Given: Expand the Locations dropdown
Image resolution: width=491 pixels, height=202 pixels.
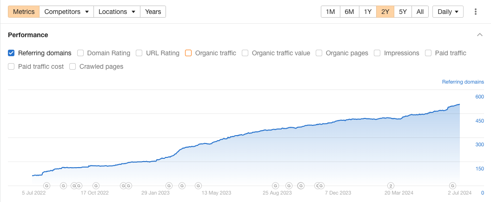Looking at the screenshot, I should pyautogui.click(x=117, y=12).
